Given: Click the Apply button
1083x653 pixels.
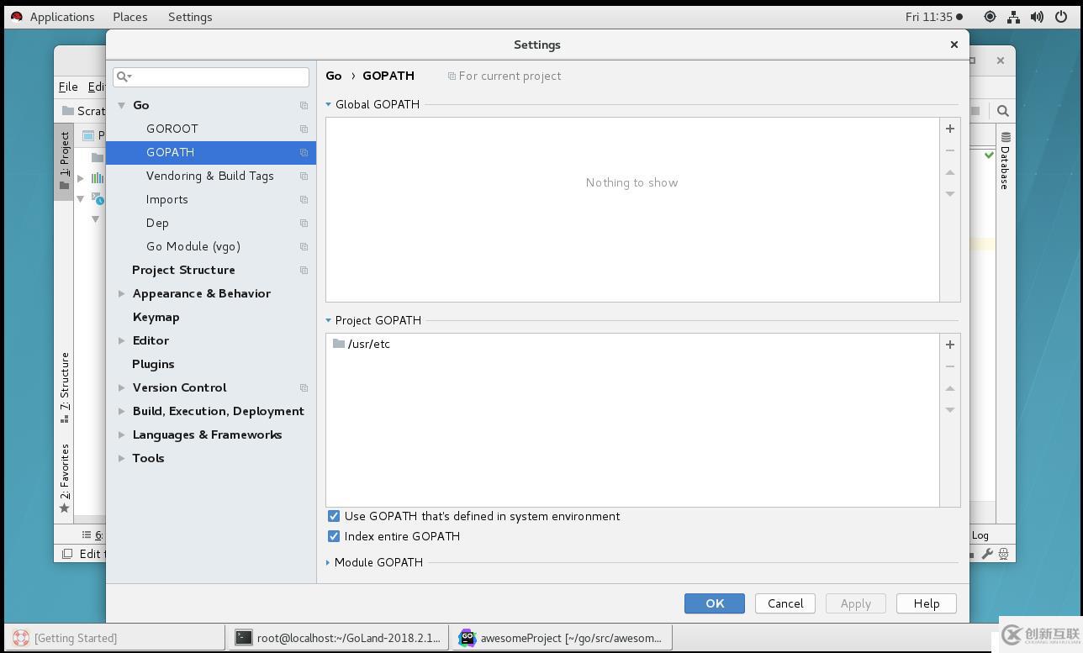Looking at the screenshot, I should tap(856, 603).
